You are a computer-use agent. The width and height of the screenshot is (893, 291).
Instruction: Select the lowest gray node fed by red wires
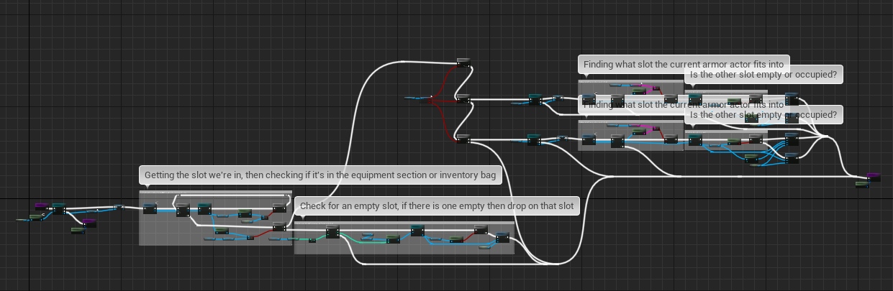click(x=463, y=138)
